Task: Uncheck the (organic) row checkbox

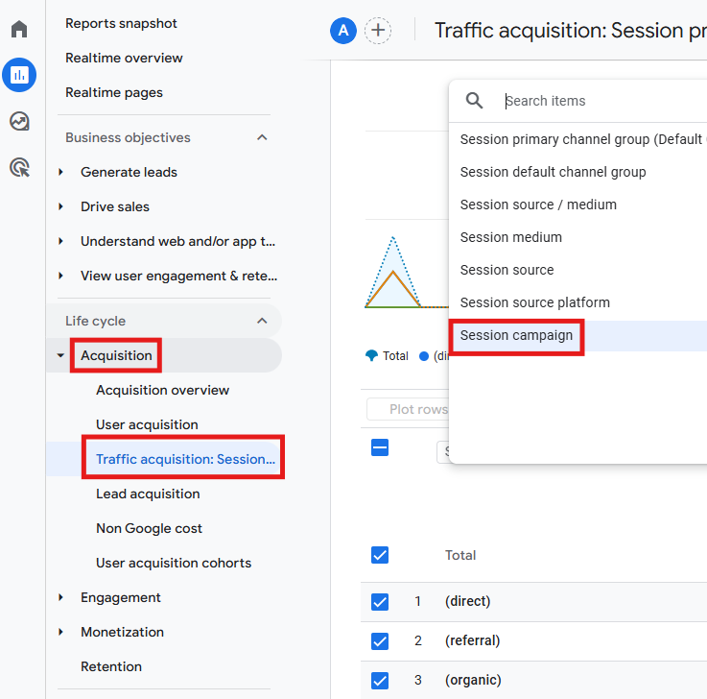Action: pyautogui.click(x=380, y=681)
